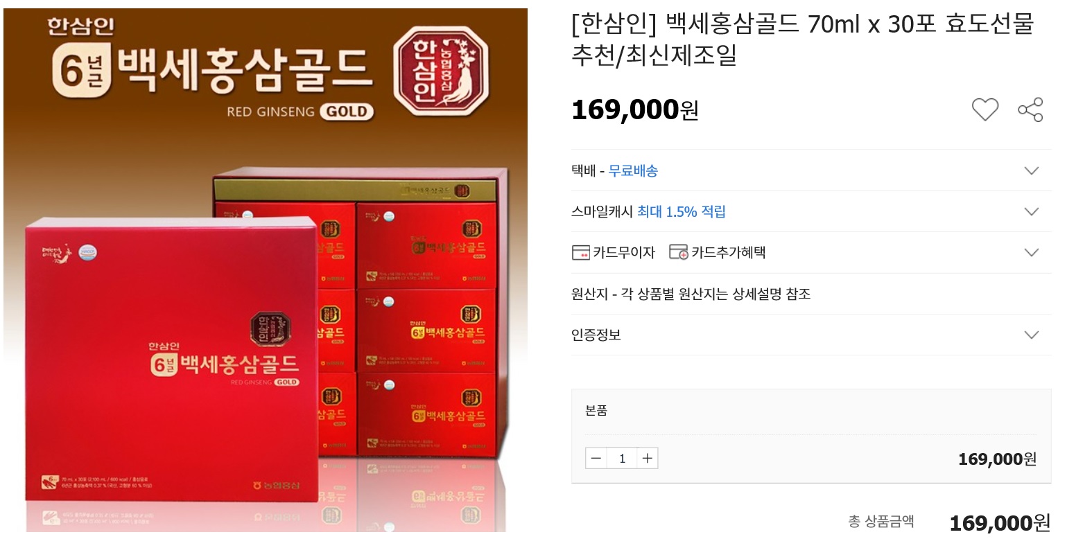Click the quantity input field
1067x539 pixels.
pos(622,458)
